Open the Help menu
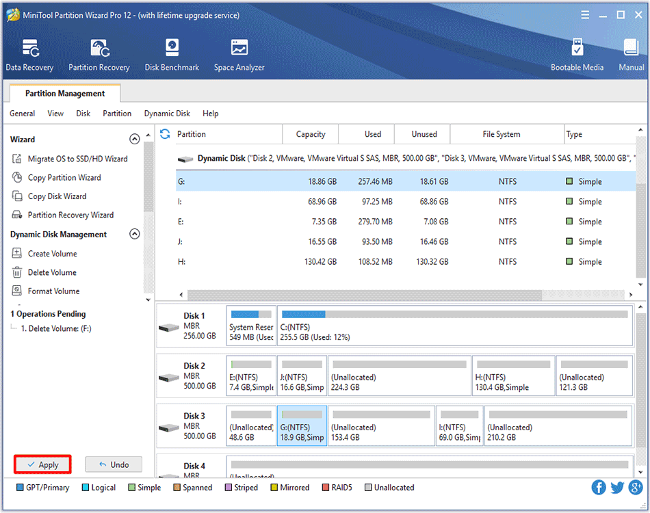Image resolution: width=650 pixels, height=513 pixels. click(x=211, y=114)
